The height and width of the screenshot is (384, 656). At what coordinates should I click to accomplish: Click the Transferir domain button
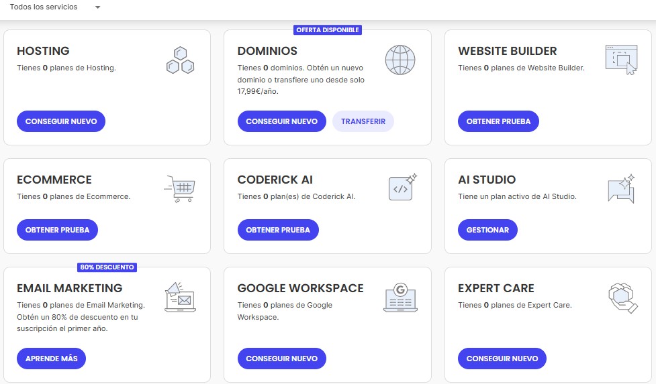(x=363, y=121)
